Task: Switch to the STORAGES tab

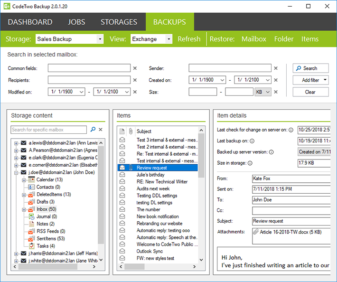Action: pos(119,22)
